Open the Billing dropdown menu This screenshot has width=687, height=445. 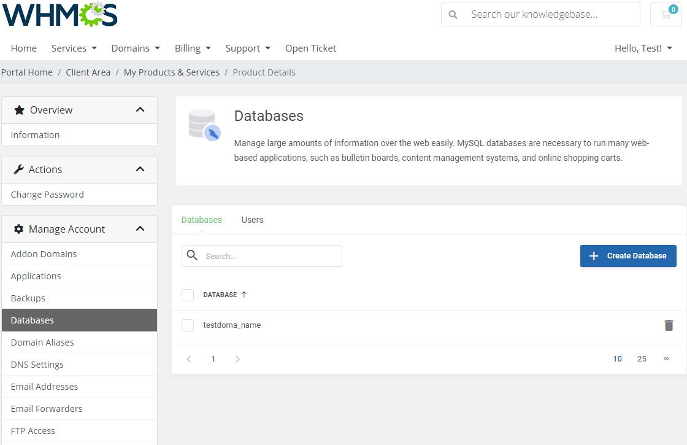tap(193, 48)
